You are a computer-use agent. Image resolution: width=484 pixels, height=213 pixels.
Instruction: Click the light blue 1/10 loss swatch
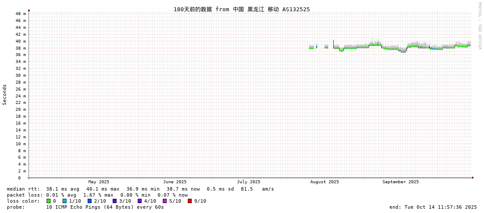coord(64,201)
